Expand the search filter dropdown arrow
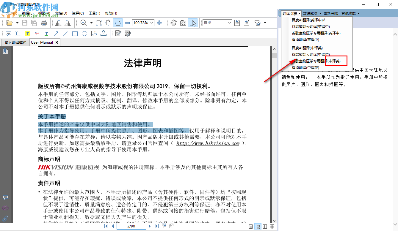The image size is (398, 231). pyautogui.click(x=265, y=23)
